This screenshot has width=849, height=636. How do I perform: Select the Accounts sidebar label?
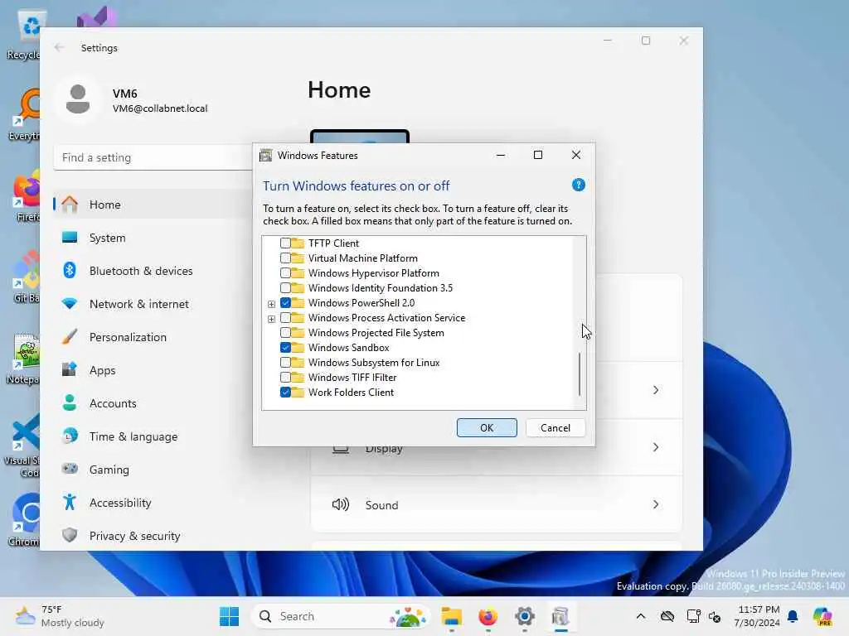(113, 403)
